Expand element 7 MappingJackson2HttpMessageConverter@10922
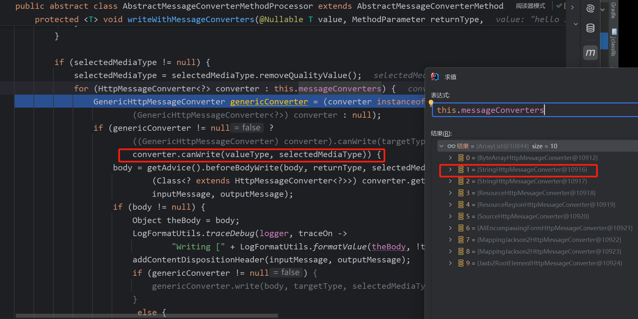 451,240
